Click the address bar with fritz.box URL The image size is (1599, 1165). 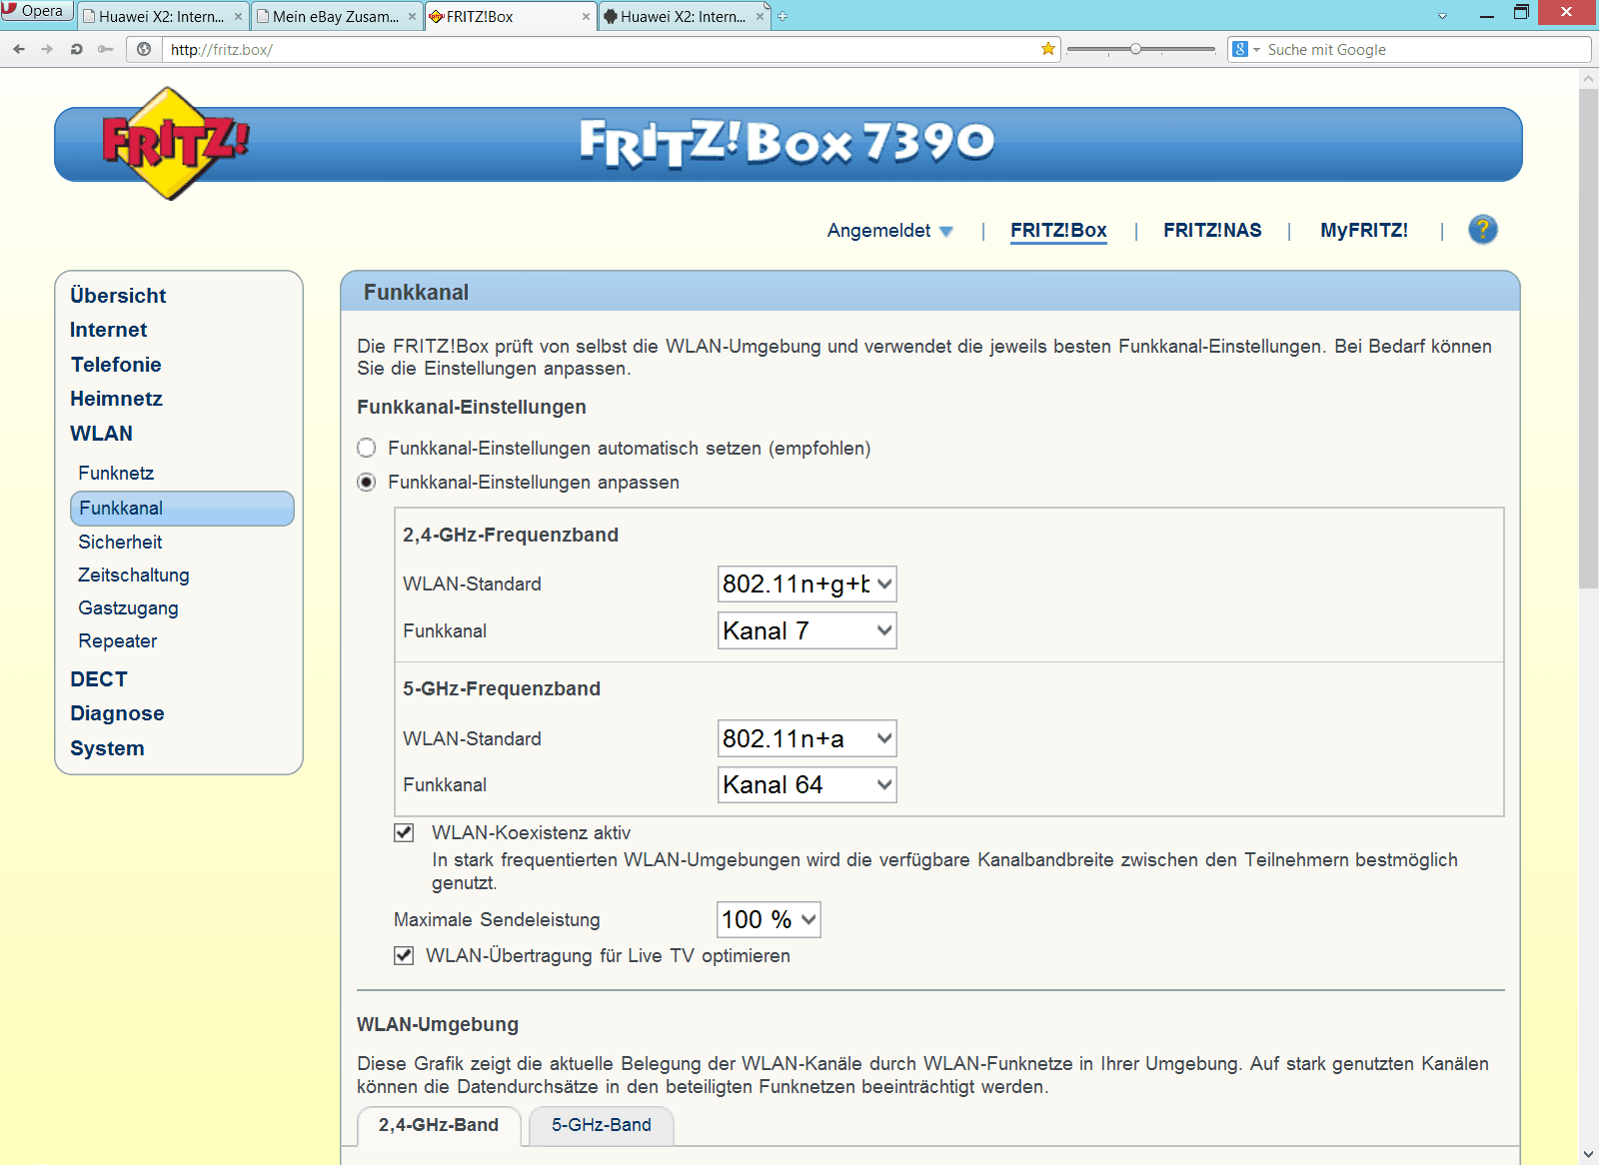click(x=600, y=49)
